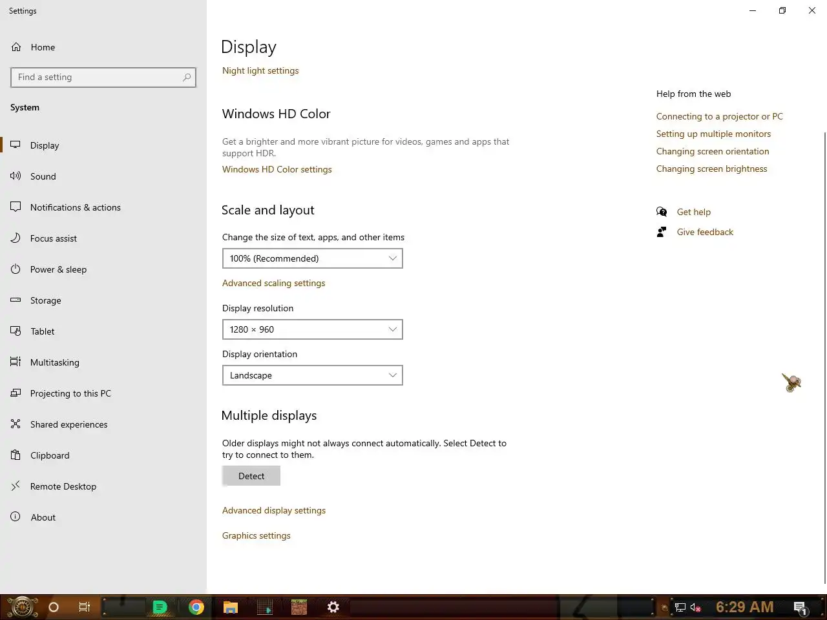Click the Give feedback link text
The width and height of the screenshot is (827, 620).
705,232
